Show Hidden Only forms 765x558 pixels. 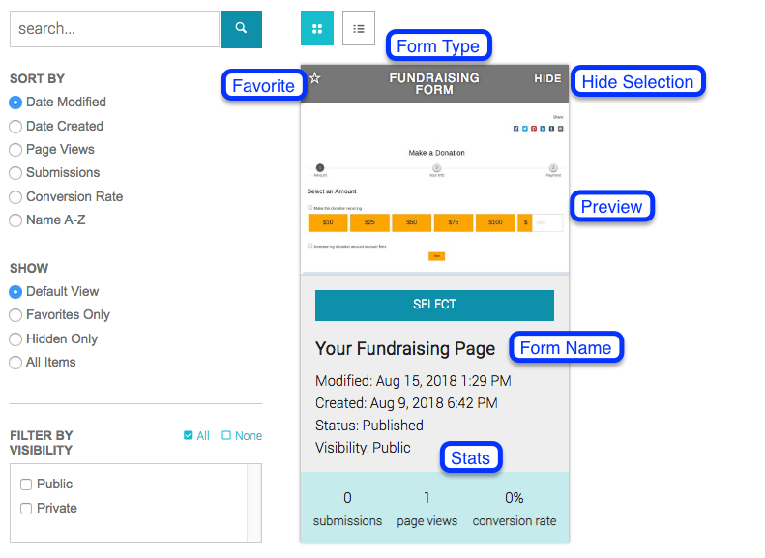pos(15,339)
